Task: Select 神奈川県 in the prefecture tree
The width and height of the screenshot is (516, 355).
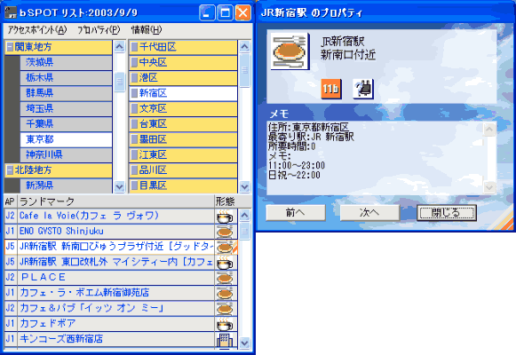Action: 66,154
